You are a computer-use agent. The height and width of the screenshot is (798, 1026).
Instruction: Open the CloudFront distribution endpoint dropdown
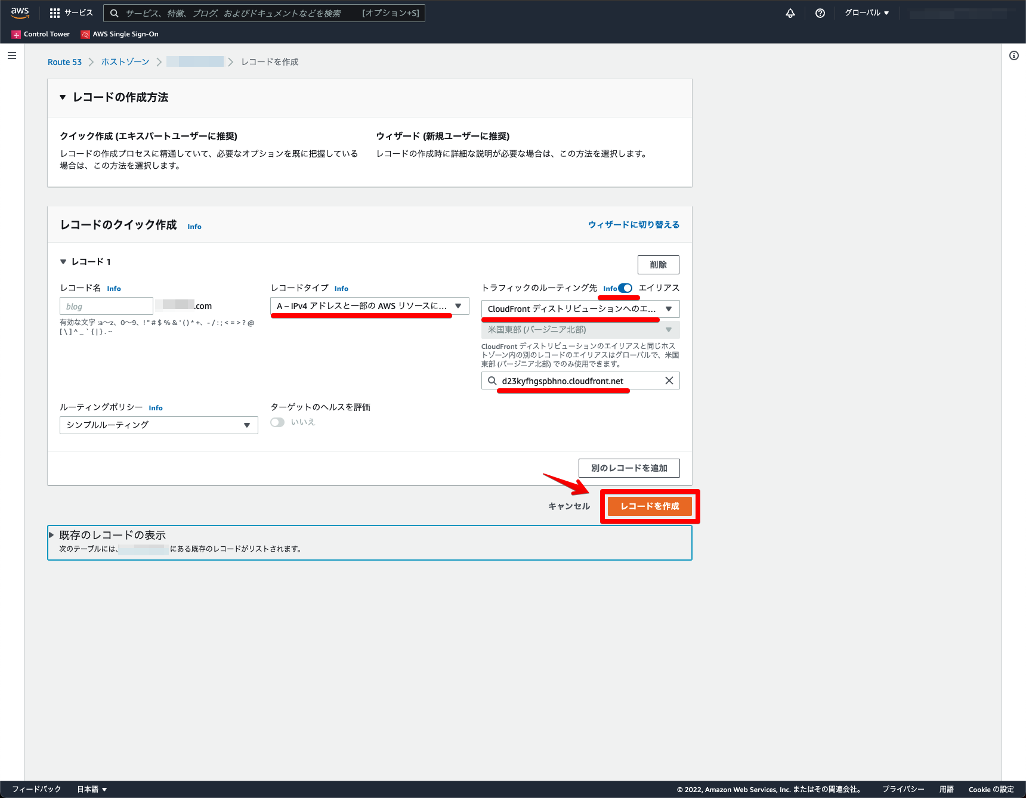[580, 309]
